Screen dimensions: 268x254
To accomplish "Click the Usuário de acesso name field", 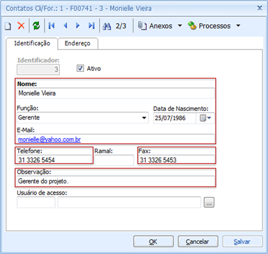I will coord(129,202).
